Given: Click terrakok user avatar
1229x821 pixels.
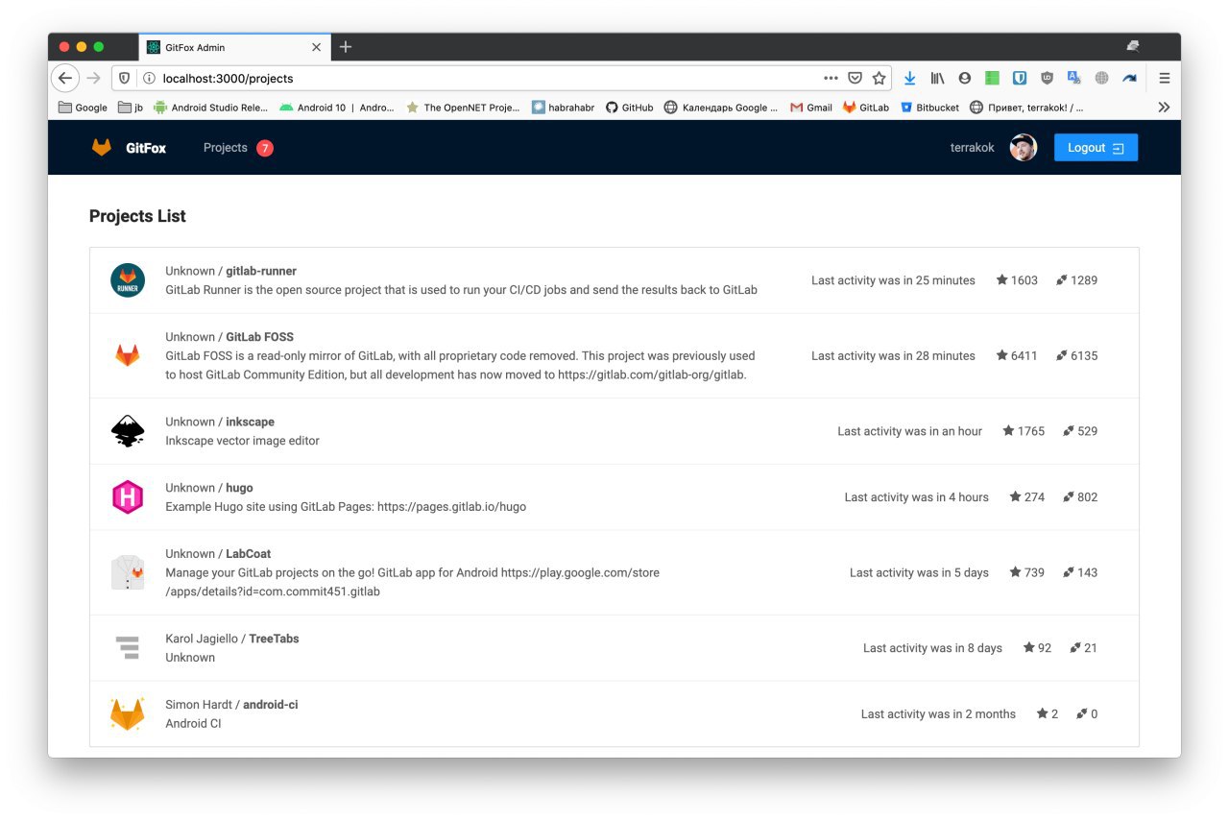Looking at the screenshot, I should pos(1024,148).
